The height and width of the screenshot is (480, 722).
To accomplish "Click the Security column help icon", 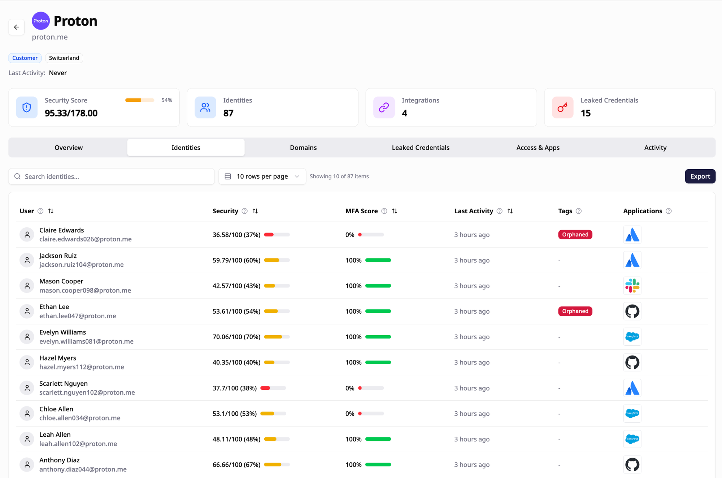I will 245,211.
